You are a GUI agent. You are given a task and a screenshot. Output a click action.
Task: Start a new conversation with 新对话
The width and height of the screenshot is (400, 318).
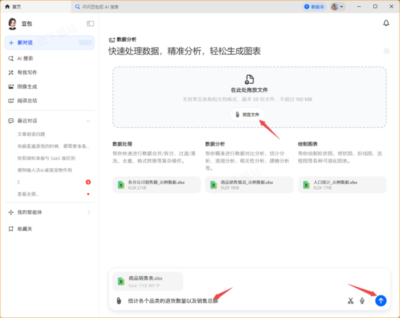click(49, 43)
